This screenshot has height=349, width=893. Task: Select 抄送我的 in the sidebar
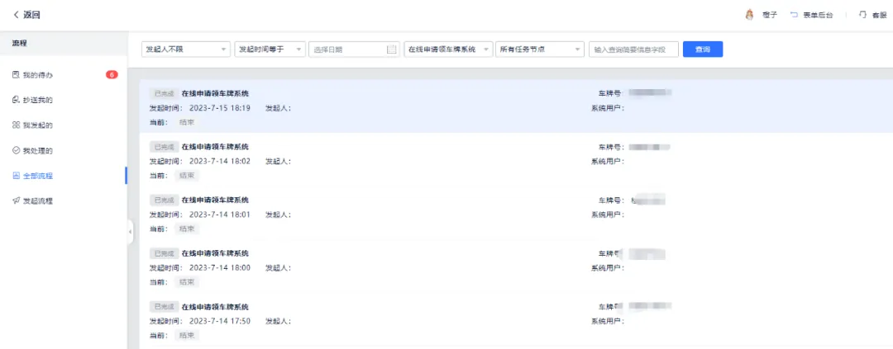tap(38, 100)
